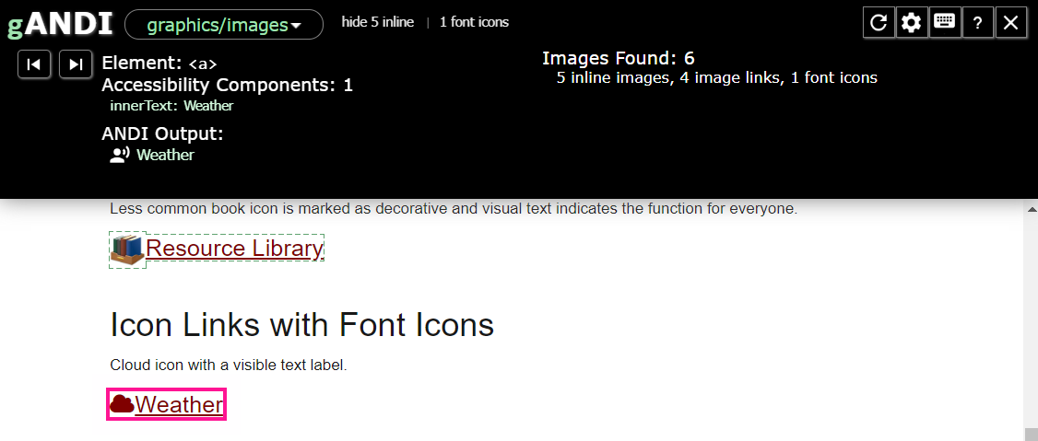
Task: Select the Images Found: 6 text
Action: tap(618, 59)
